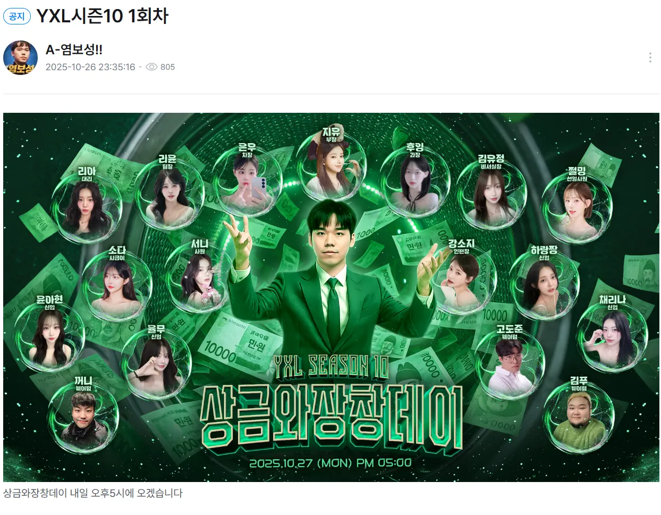Click the post title YXL시즌10 1회차
This screenshot has width=661, height=515.
[x=103, y=16]
